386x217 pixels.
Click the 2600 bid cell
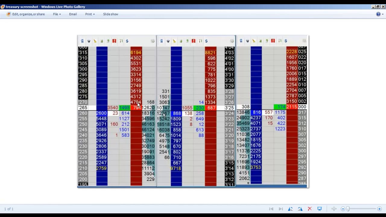click(101, 113)
